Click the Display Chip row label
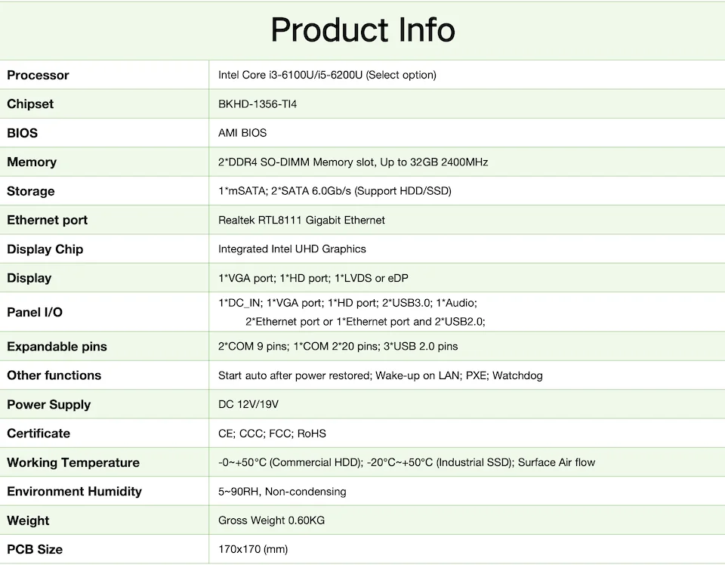 [x=45, y=249]
